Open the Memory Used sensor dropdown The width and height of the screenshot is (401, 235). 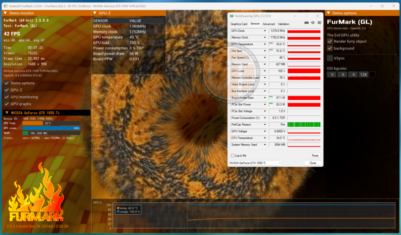pos(265,64)
